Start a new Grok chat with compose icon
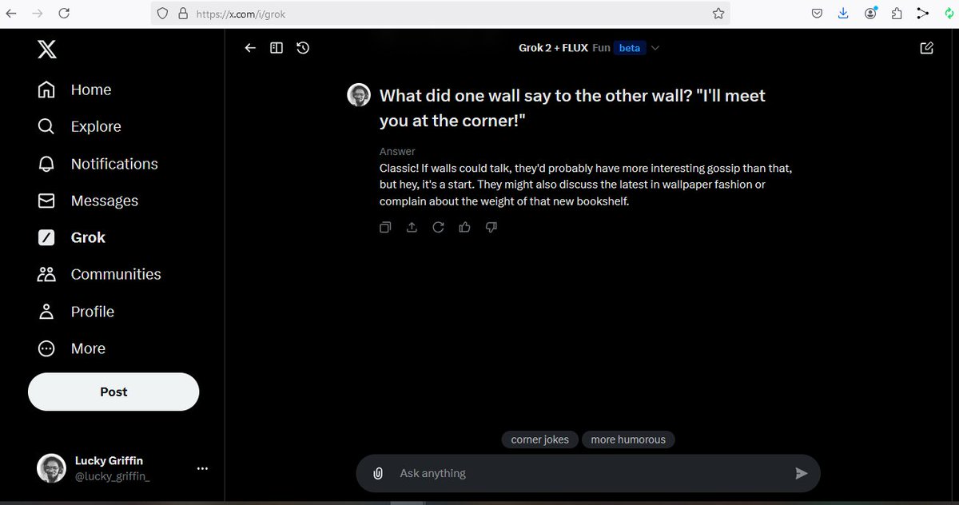959x505 pixels. coord(927,48)
